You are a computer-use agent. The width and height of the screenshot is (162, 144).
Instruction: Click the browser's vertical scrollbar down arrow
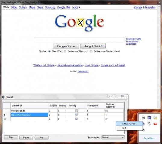tap(159, 107)
